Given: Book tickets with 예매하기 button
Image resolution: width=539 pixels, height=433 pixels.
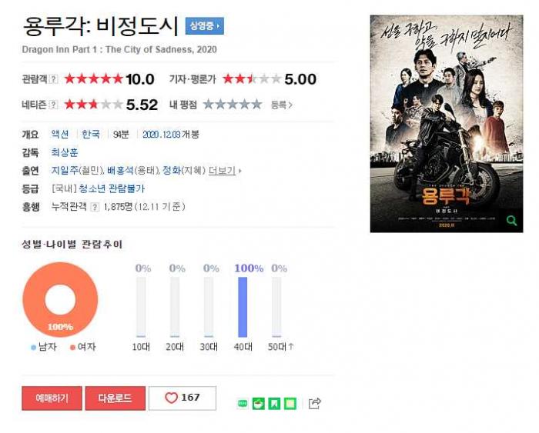Looking at the screenshot, I should pos(52,398).
